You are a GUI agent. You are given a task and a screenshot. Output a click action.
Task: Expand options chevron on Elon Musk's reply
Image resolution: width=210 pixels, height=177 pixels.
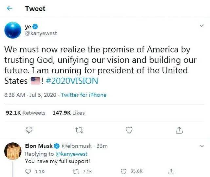pos(202,145)
